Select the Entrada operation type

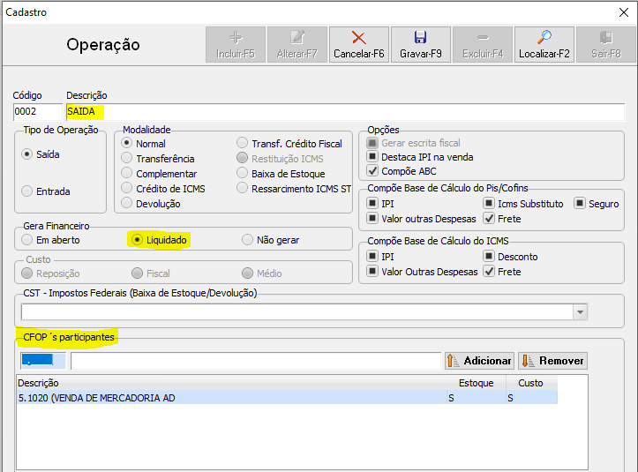tap(27, 191)
